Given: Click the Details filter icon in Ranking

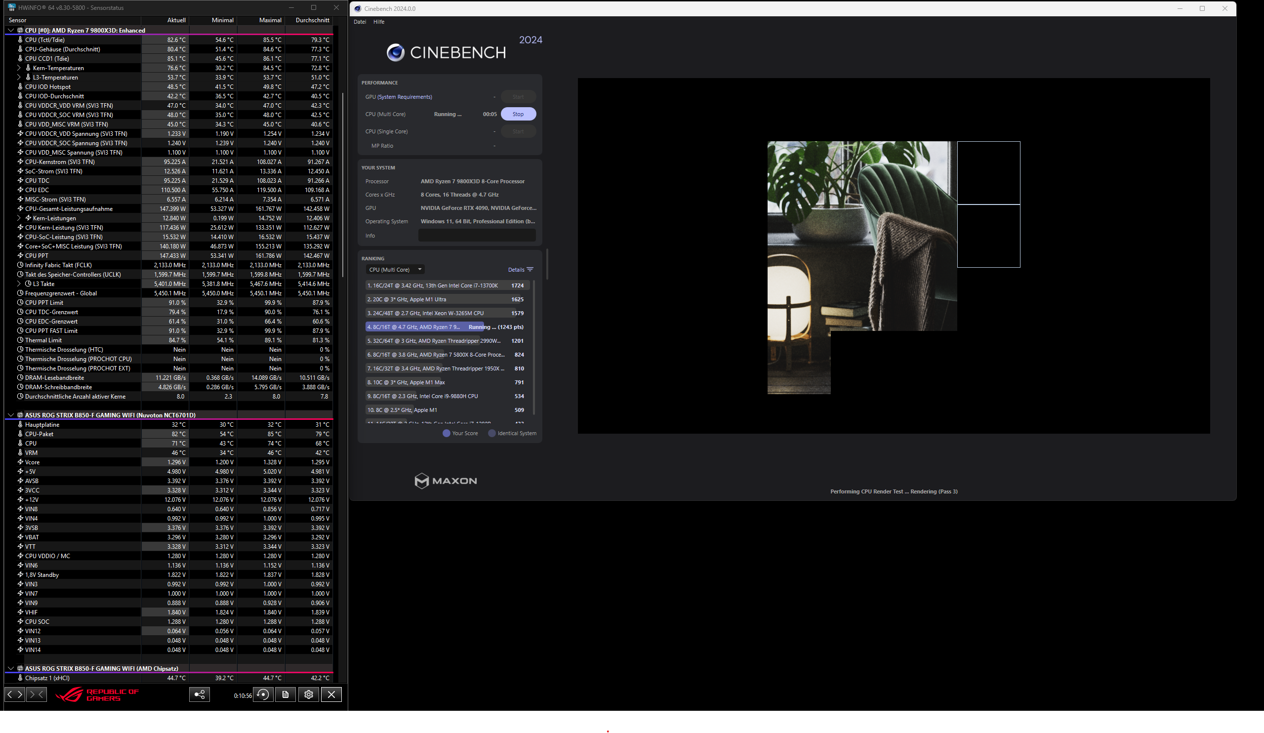Looking at the screenshot, I should 530,269.
